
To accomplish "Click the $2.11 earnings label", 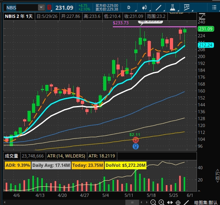I will click(x=135, y=135).
